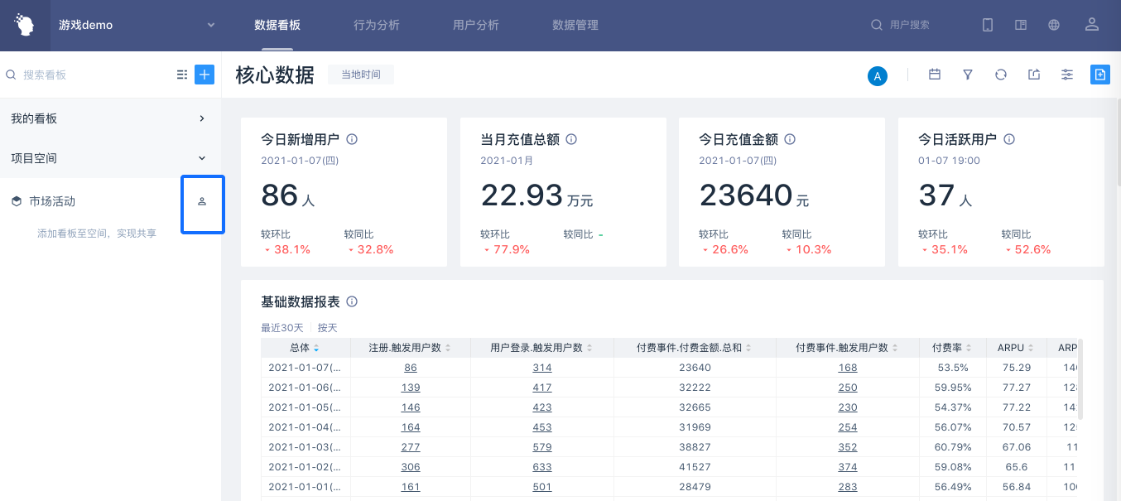
Task: Click the share/export dashboard icon
Action: click(1034, 75)
